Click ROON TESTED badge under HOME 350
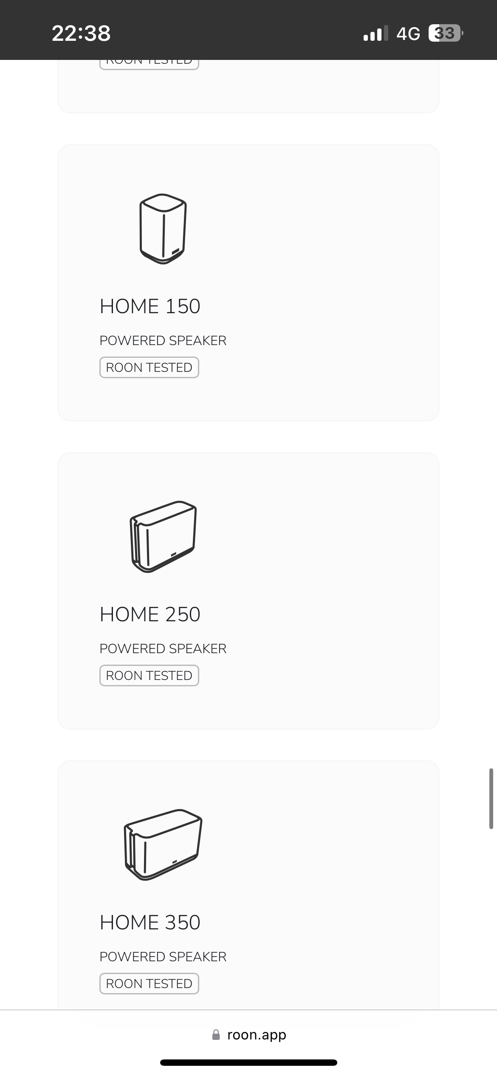 pyautogui.click(x=149, y=983)
